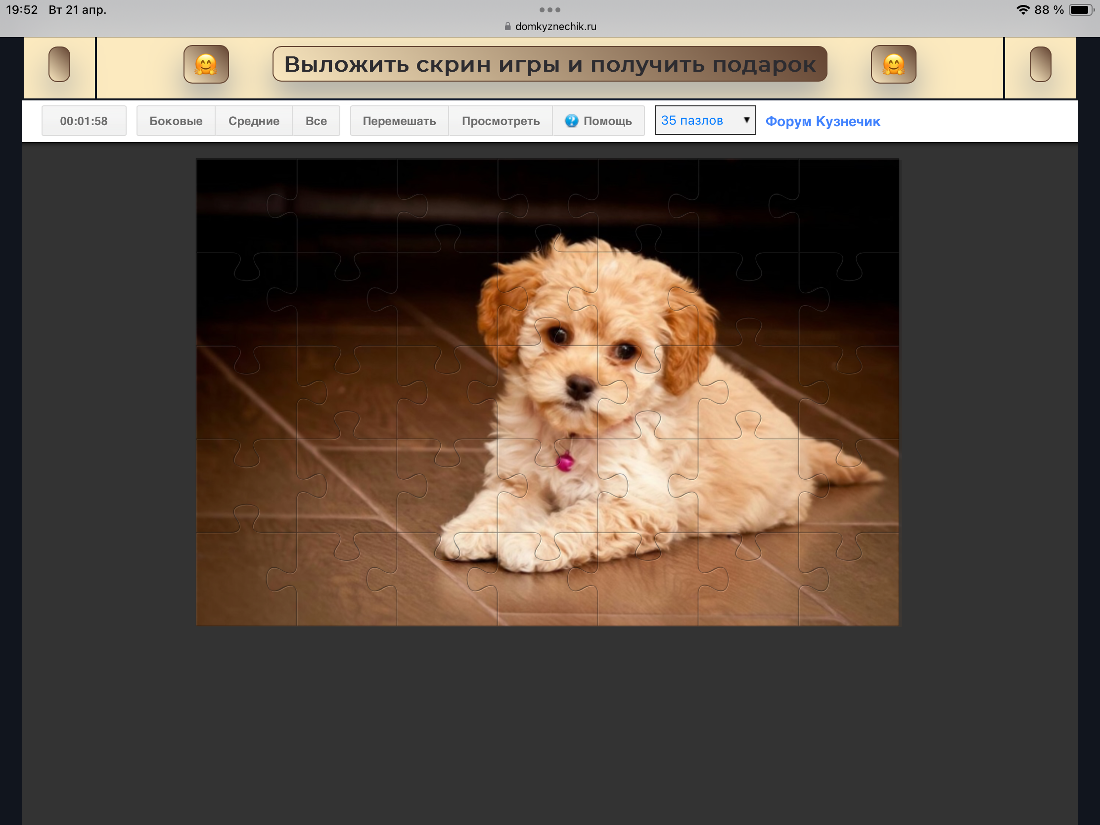The image size is (1100, 825).
Task: Click the 00:01:58 game timer
Action: coord(84,121)
